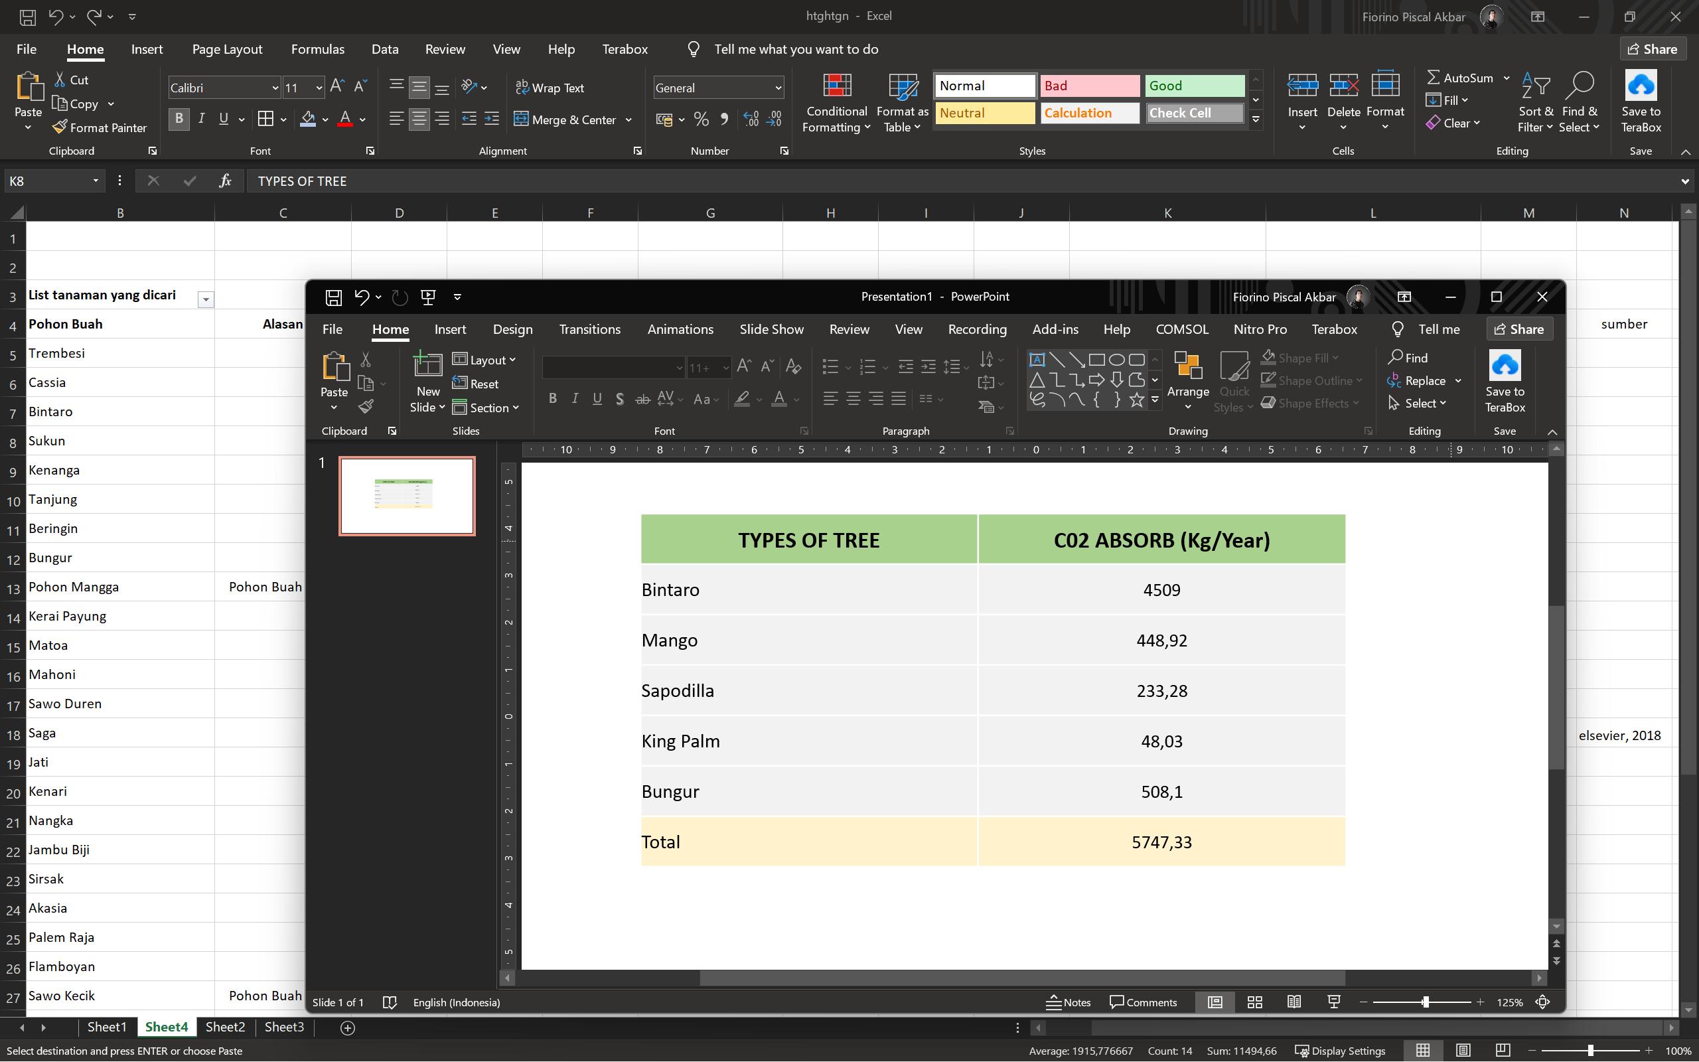Screen dimensions: 1699x1062
Task: Toggle Bold in Excel Font group
Action: click(x=179, y=119)
